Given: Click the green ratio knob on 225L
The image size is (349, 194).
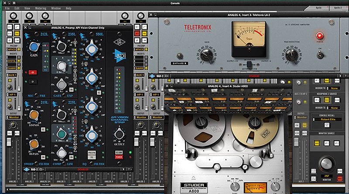Looking at the screenshot, I should pos(62,134).
